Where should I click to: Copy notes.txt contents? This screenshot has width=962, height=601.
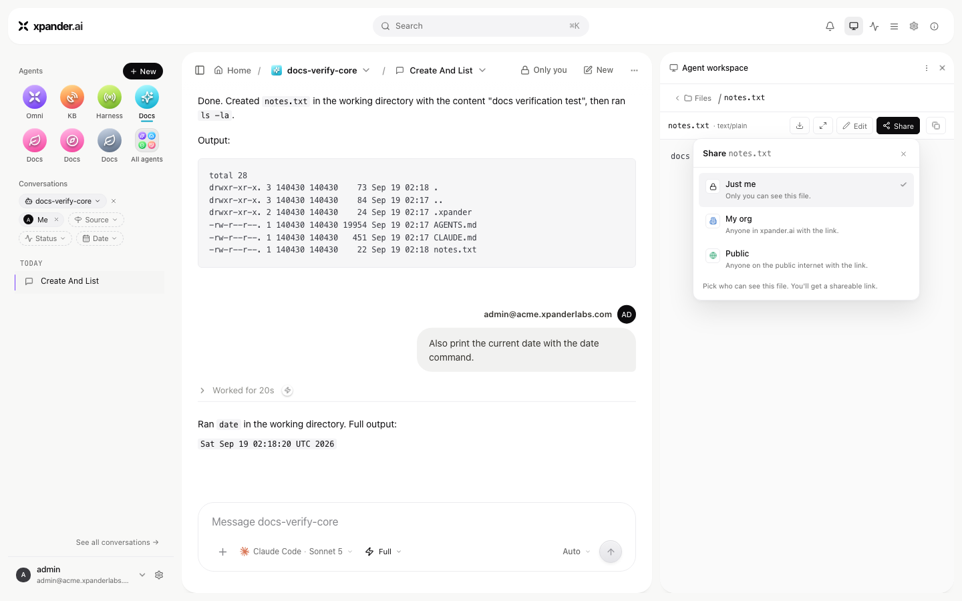(x=936, y=126)
